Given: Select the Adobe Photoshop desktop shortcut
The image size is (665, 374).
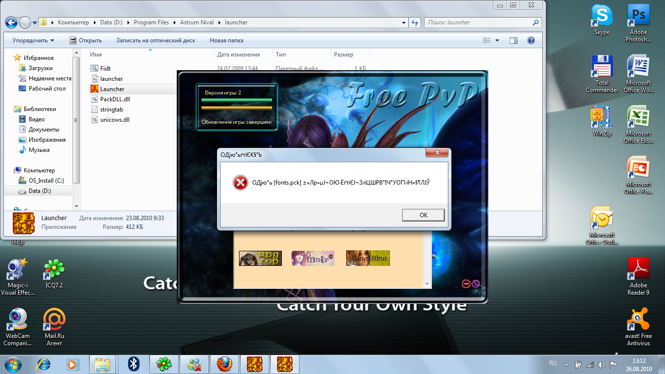Looking at the screenshot, I should (638, 22).
